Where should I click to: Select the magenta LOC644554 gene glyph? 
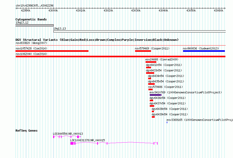pyautogui.click(x=67, y=137)
